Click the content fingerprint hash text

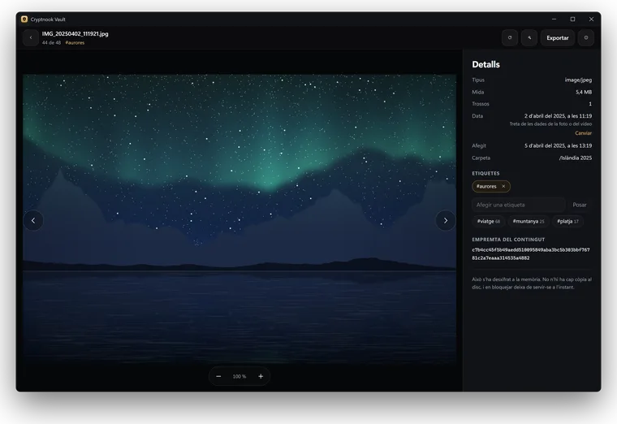531,254
